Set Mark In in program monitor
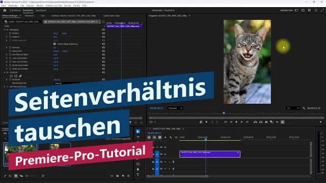 212,122
